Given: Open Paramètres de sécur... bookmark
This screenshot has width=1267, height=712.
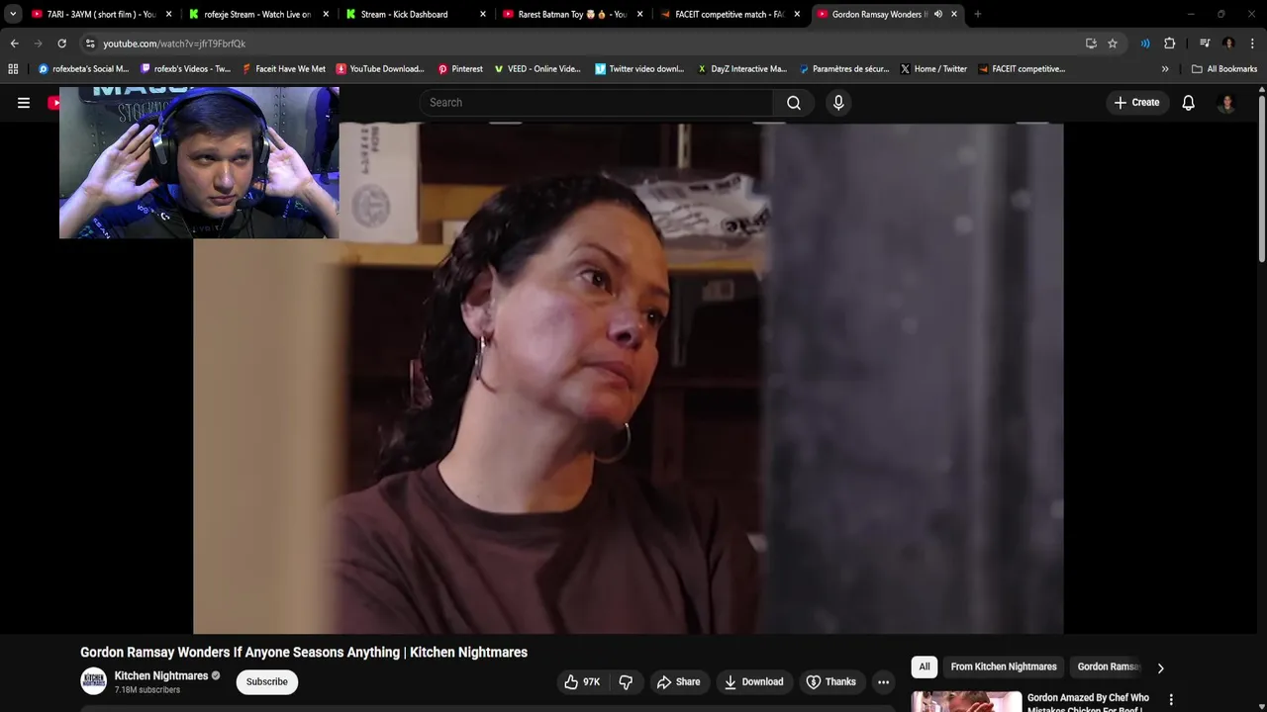Looking at the screenshot, I should tap(844, 69).
